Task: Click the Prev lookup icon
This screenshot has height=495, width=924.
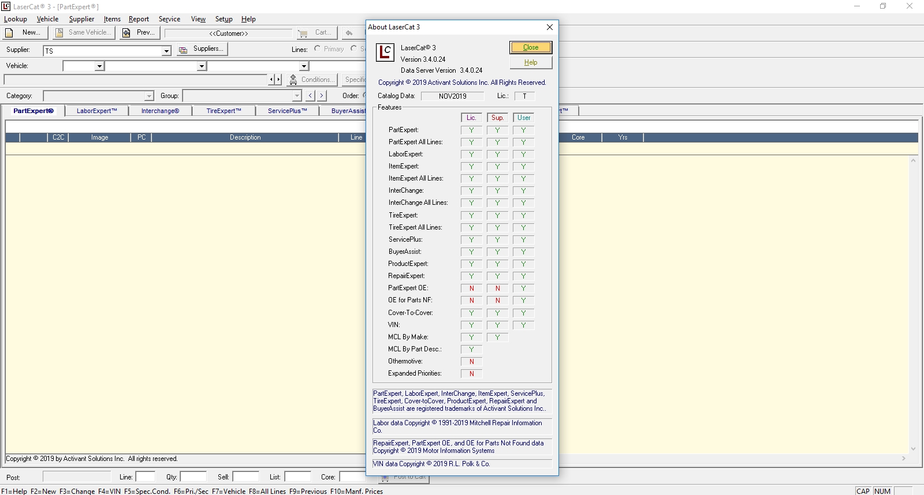Action: (126, 33)
